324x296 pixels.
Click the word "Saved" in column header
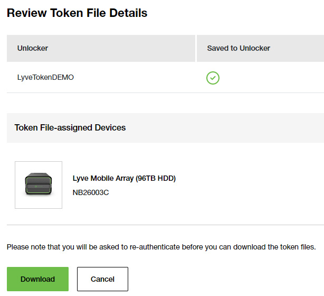pyautogui.click(x=217, y=48)
